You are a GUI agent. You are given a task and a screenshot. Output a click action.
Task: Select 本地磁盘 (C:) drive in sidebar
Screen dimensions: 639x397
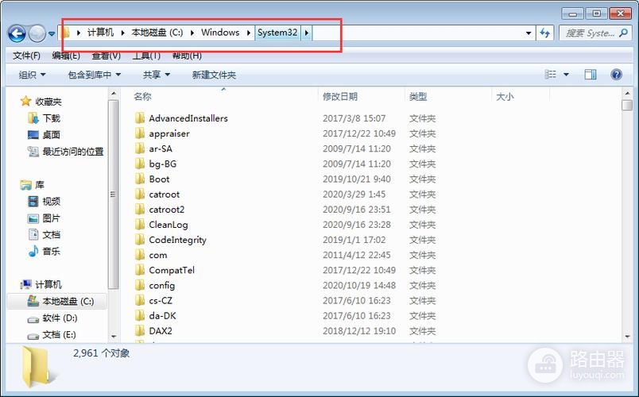click(67, 302)
